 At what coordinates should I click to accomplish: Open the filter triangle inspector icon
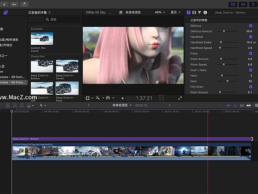[x=199, y=12]
